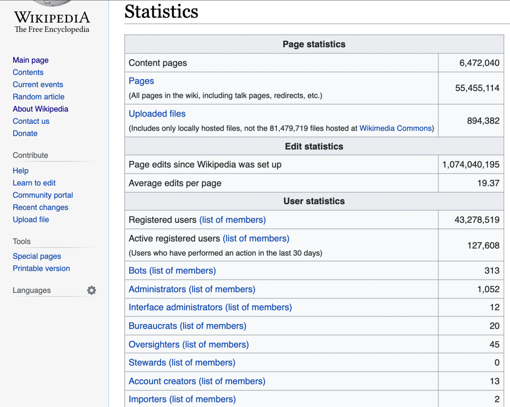Open Administrators list of members

click(222, 289)
